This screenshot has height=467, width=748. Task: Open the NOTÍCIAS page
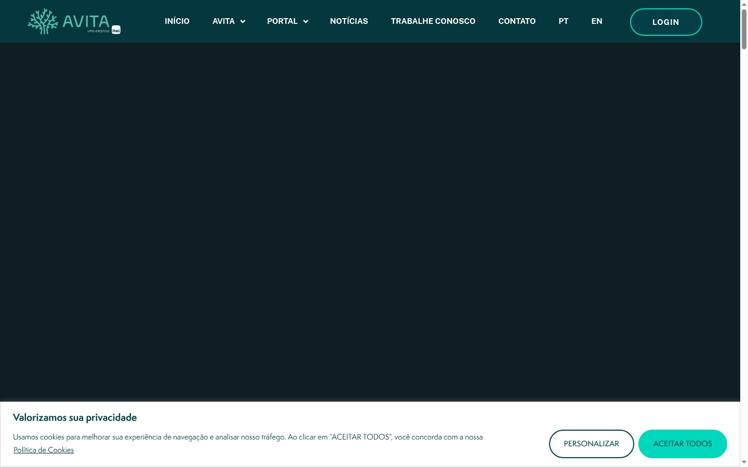pos(349,21)
